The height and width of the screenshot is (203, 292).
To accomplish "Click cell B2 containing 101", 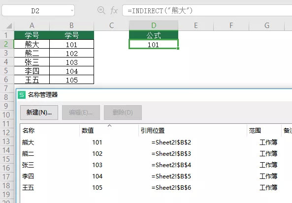I will coord(72,44).
